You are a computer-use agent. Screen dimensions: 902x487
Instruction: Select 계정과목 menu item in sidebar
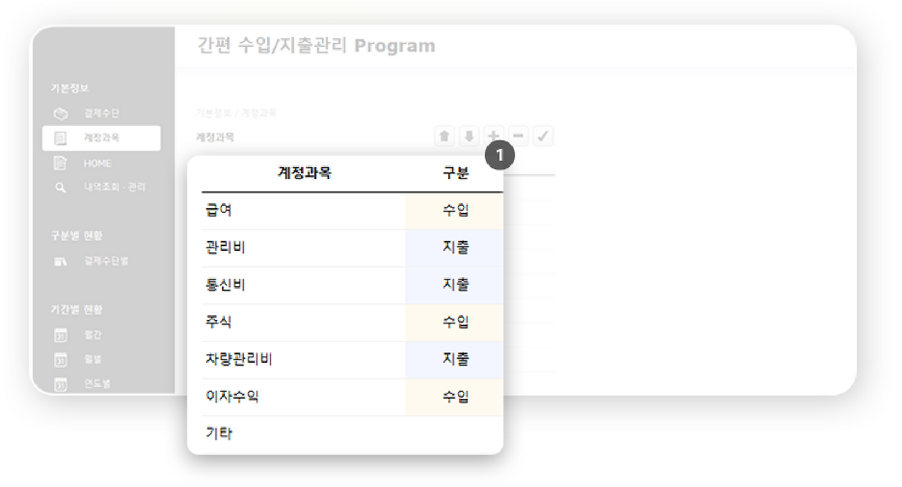tap(101, 138)
